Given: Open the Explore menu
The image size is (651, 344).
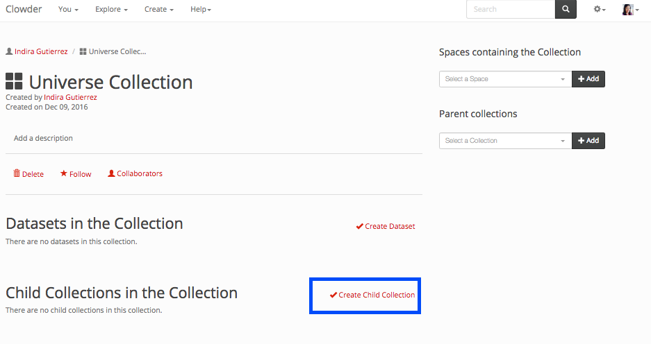Looking at the screenshot, I should pos(111,10).
